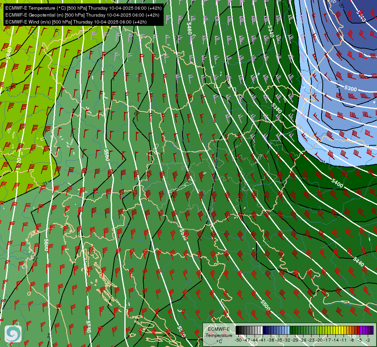This screenshot has height=347, width=377.
Task: Click the -35 legend tick label
Action: pos(279,340)
